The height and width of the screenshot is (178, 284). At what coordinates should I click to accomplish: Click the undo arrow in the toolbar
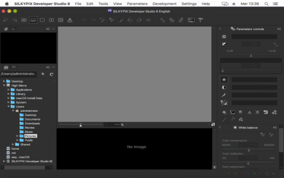click(84, 20)
